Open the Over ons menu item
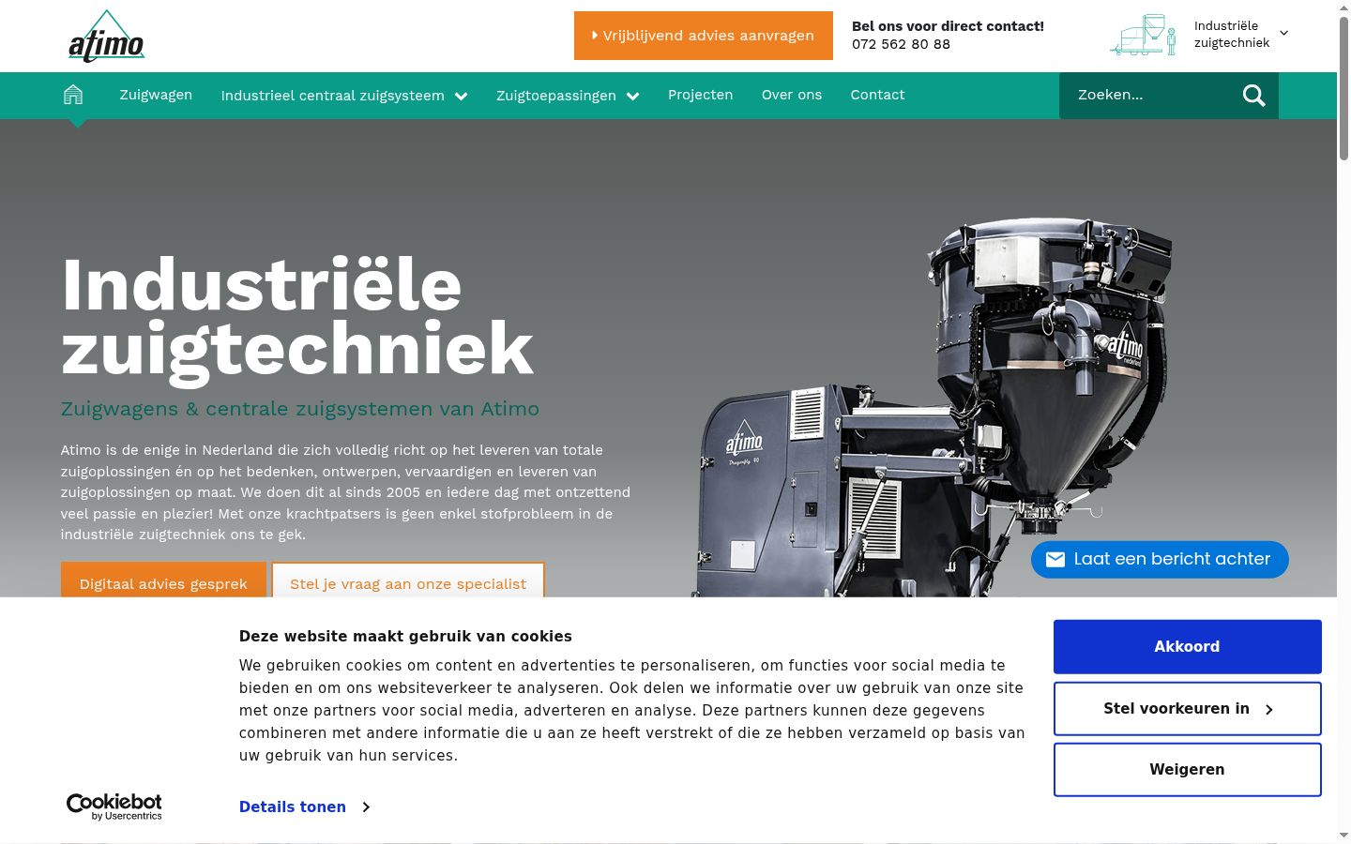Viewport: 1351px width, 844px height. coord(792,95)
